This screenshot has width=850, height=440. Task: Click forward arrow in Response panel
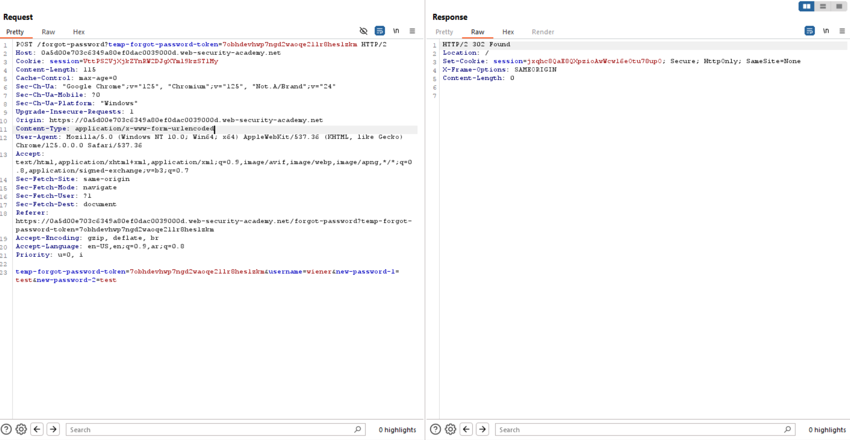pos(482,429)
